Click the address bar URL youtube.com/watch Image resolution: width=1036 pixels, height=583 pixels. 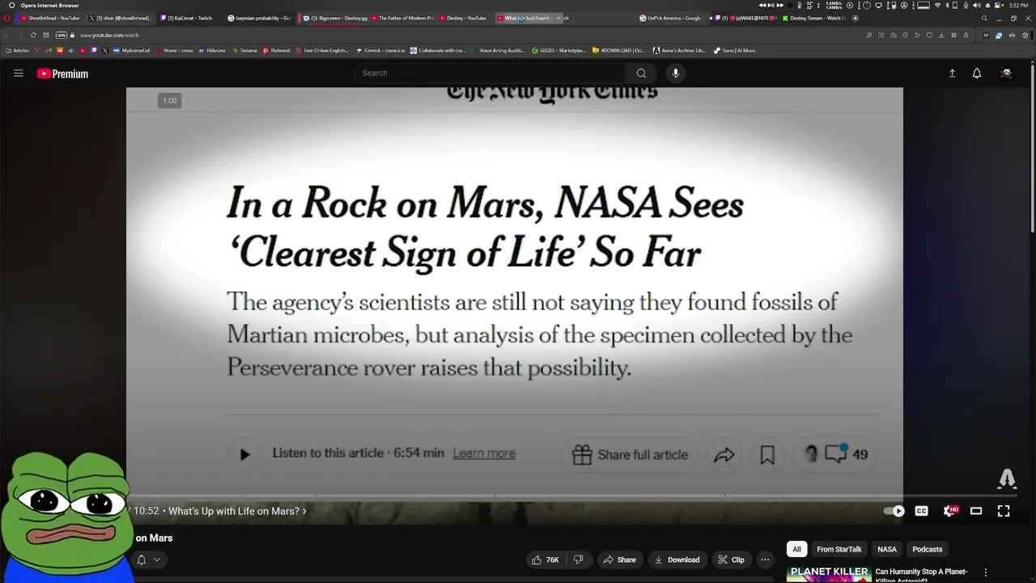click(109, 36)
